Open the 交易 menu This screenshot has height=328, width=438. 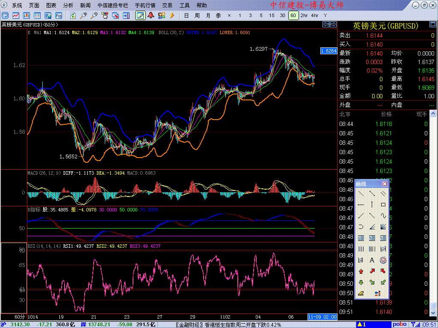pyautogui.click(x=167, y=6)
